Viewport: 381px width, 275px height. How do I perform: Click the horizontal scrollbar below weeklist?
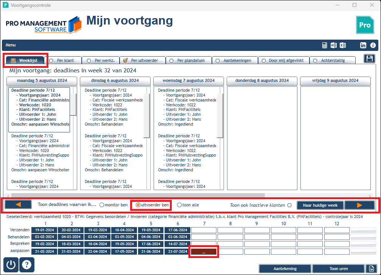[x=138, y=195]
